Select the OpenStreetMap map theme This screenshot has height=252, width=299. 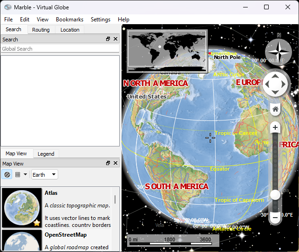tap(66, 235)
